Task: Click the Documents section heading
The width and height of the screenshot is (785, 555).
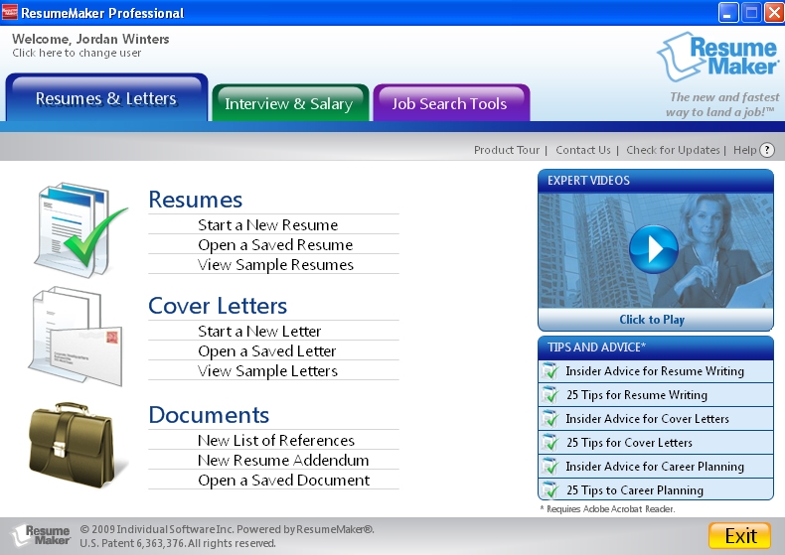Action: [209, 415]
